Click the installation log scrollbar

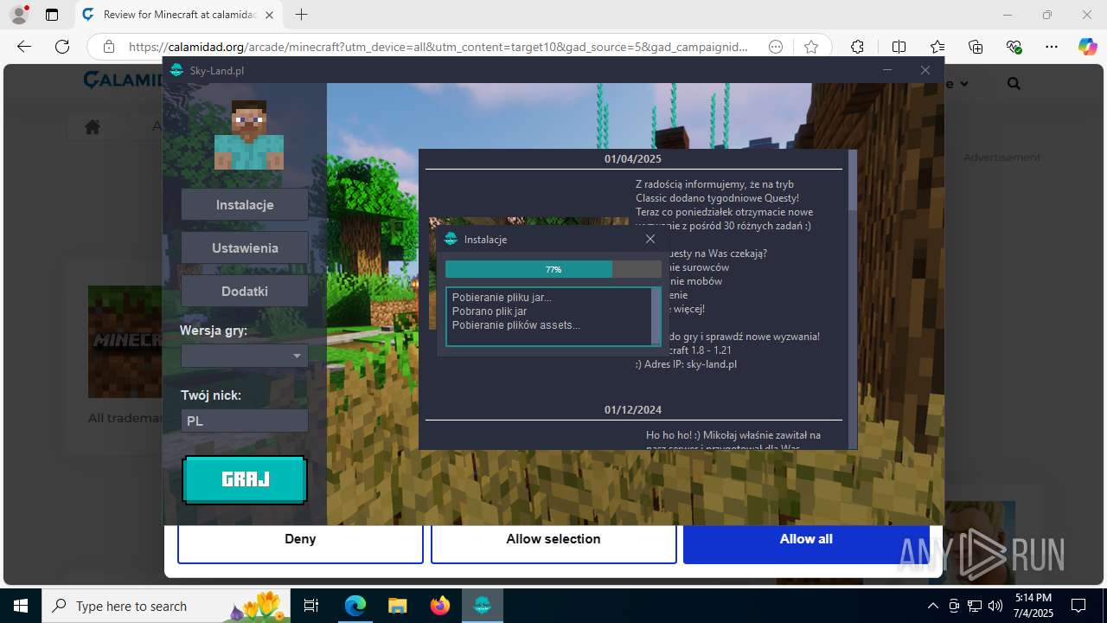tap(656, 316)
